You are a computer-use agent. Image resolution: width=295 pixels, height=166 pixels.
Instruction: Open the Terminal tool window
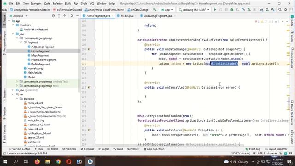87,149
